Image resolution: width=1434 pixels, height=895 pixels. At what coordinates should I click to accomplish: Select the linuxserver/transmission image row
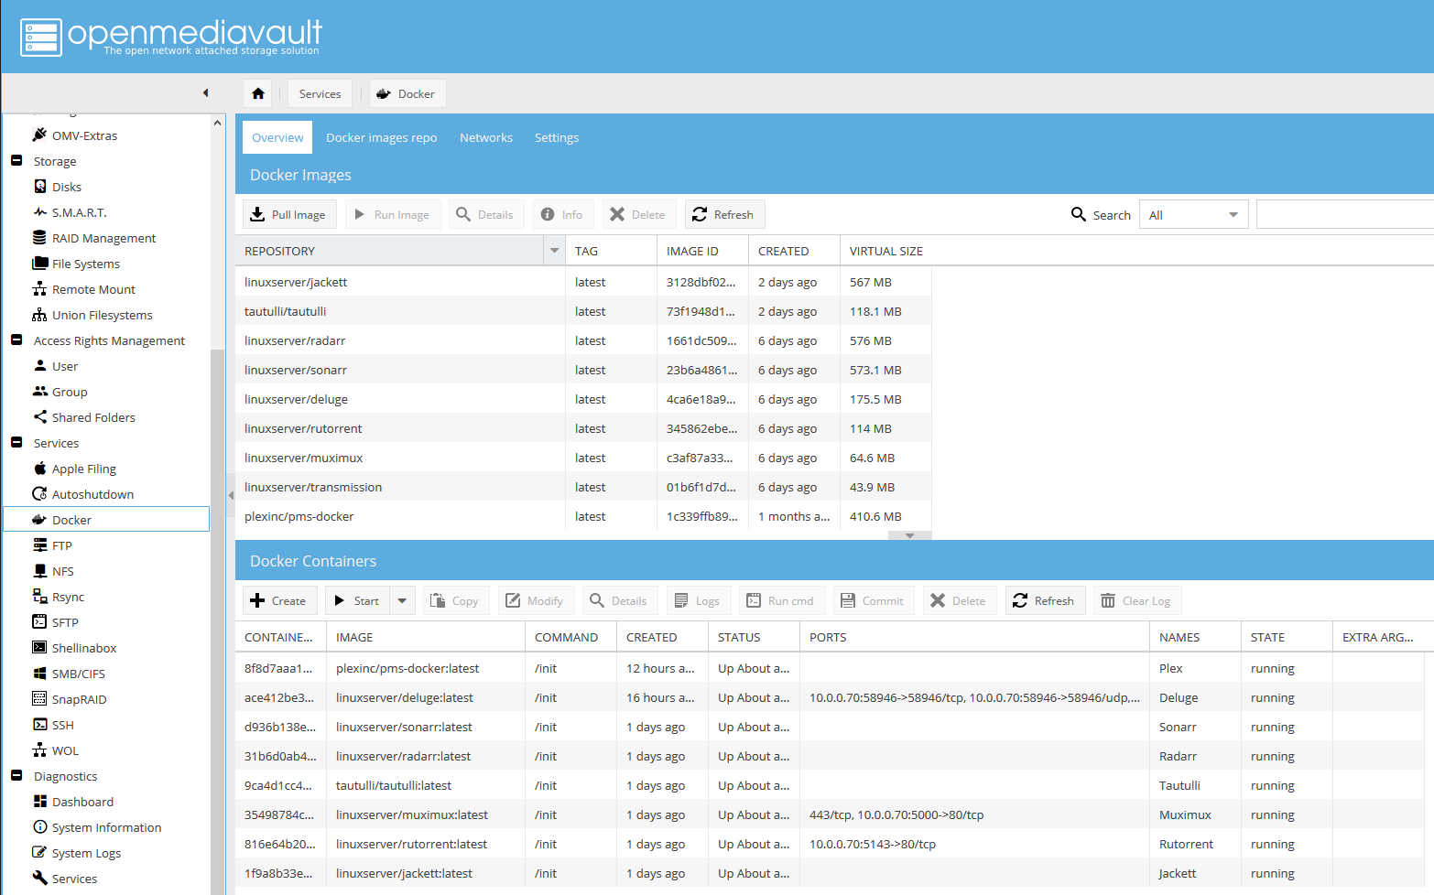[x=583, y=487]
